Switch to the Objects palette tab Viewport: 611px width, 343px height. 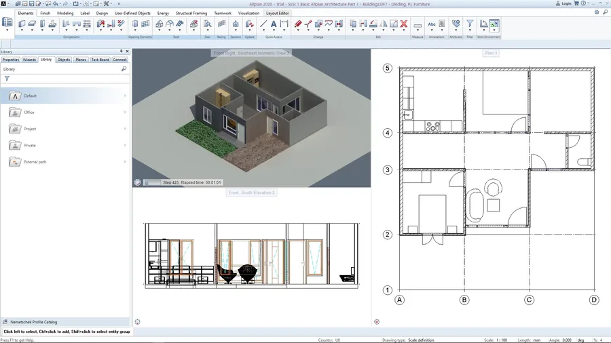[64, 60]
